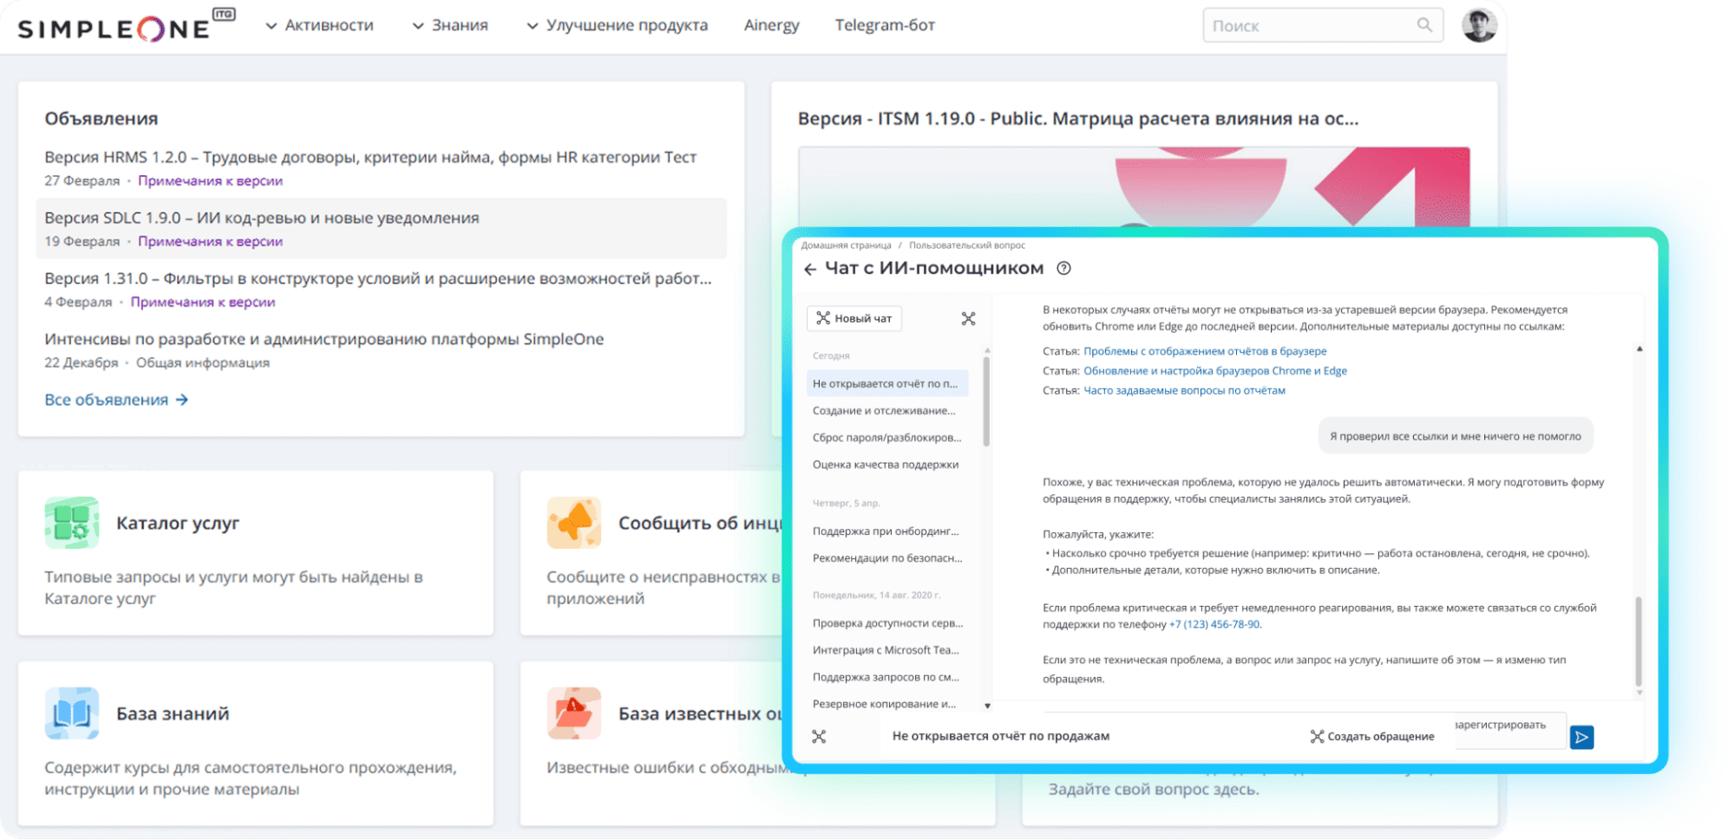The width and height of the screenshot is (1734, 840).
Task: Select the chat Рекомендации по безопасн...
Action: coord(887,558)
